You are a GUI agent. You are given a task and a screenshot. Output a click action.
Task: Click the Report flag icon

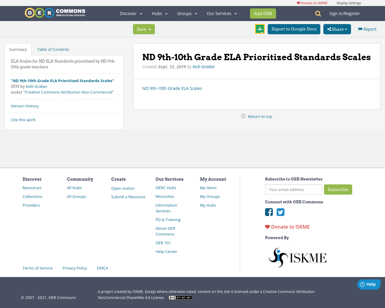tap(360, 29)
